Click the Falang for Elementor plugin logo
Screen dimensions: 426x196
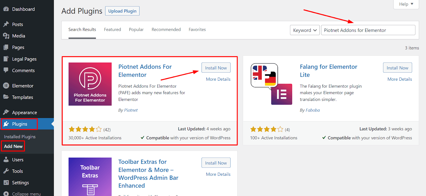click(272, 84)
